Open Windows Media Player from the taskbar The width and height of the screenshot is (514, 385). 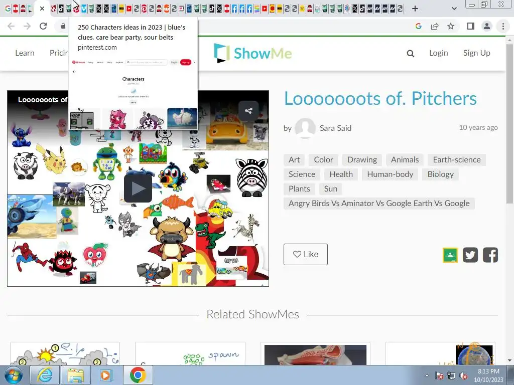click(x=106, y=375)
